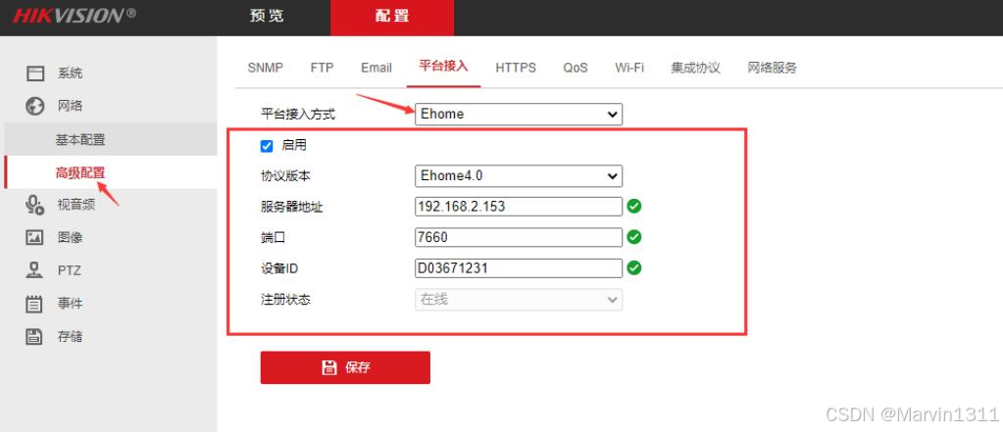Select 网络 in the sidebar

point(71,106)
